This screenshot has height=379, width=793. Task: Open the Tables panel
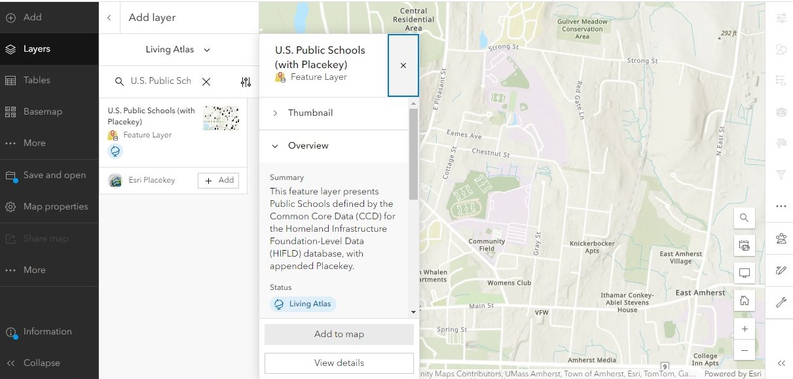(49, 81)
